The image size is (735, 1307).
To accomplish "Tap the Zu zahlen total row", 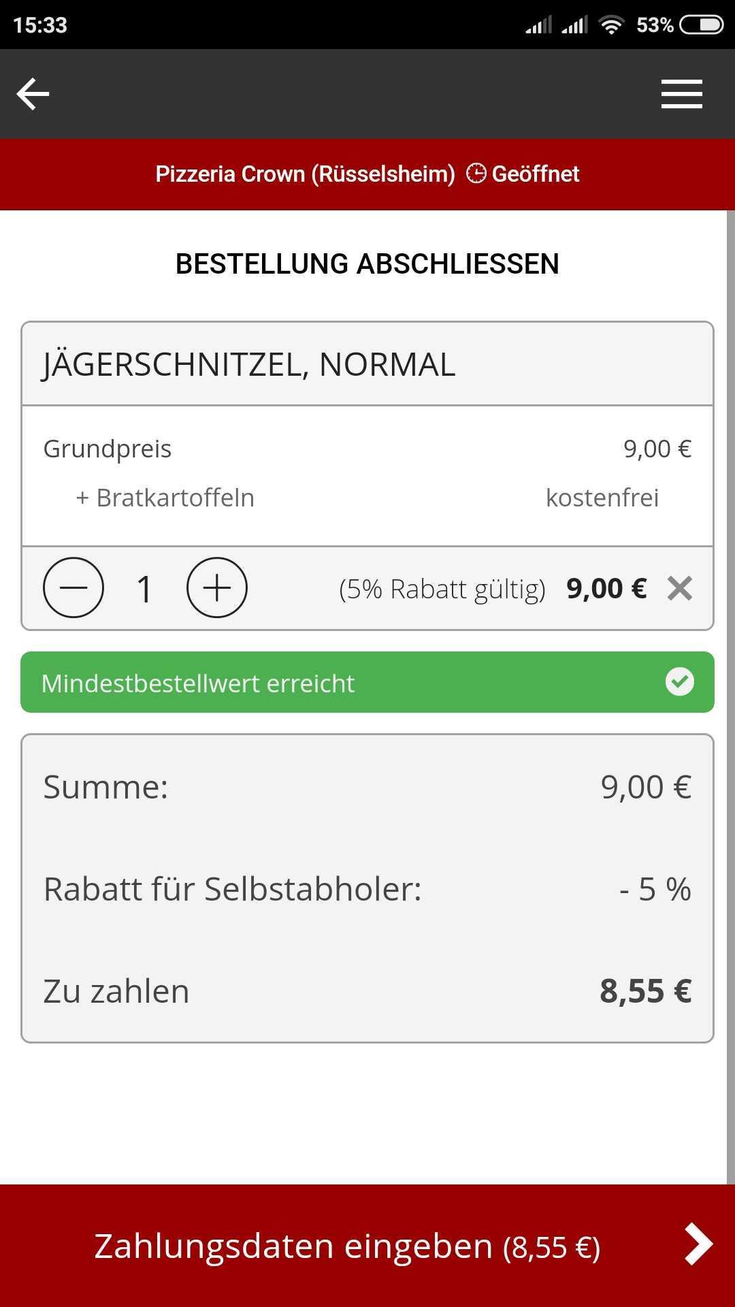I will (367, 990).
